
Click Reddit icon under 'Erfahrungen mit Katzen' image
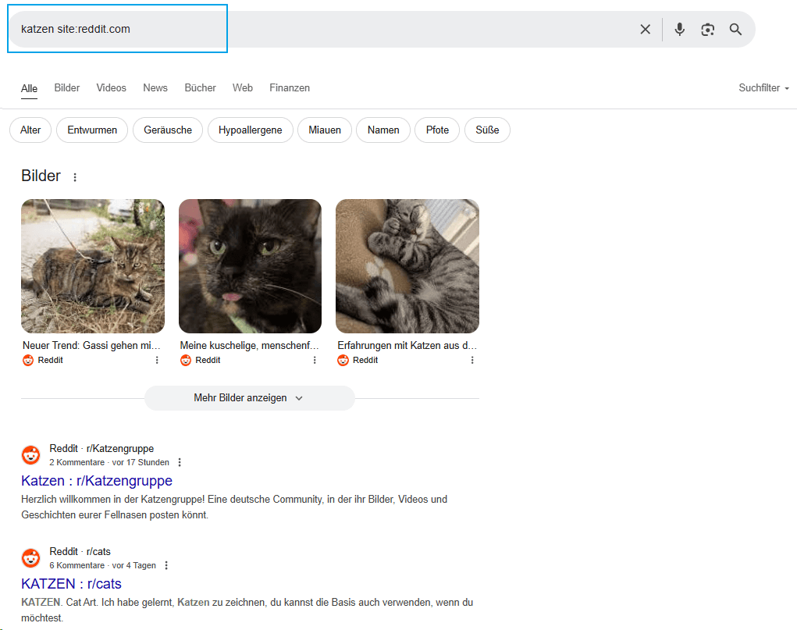[343, 360]
